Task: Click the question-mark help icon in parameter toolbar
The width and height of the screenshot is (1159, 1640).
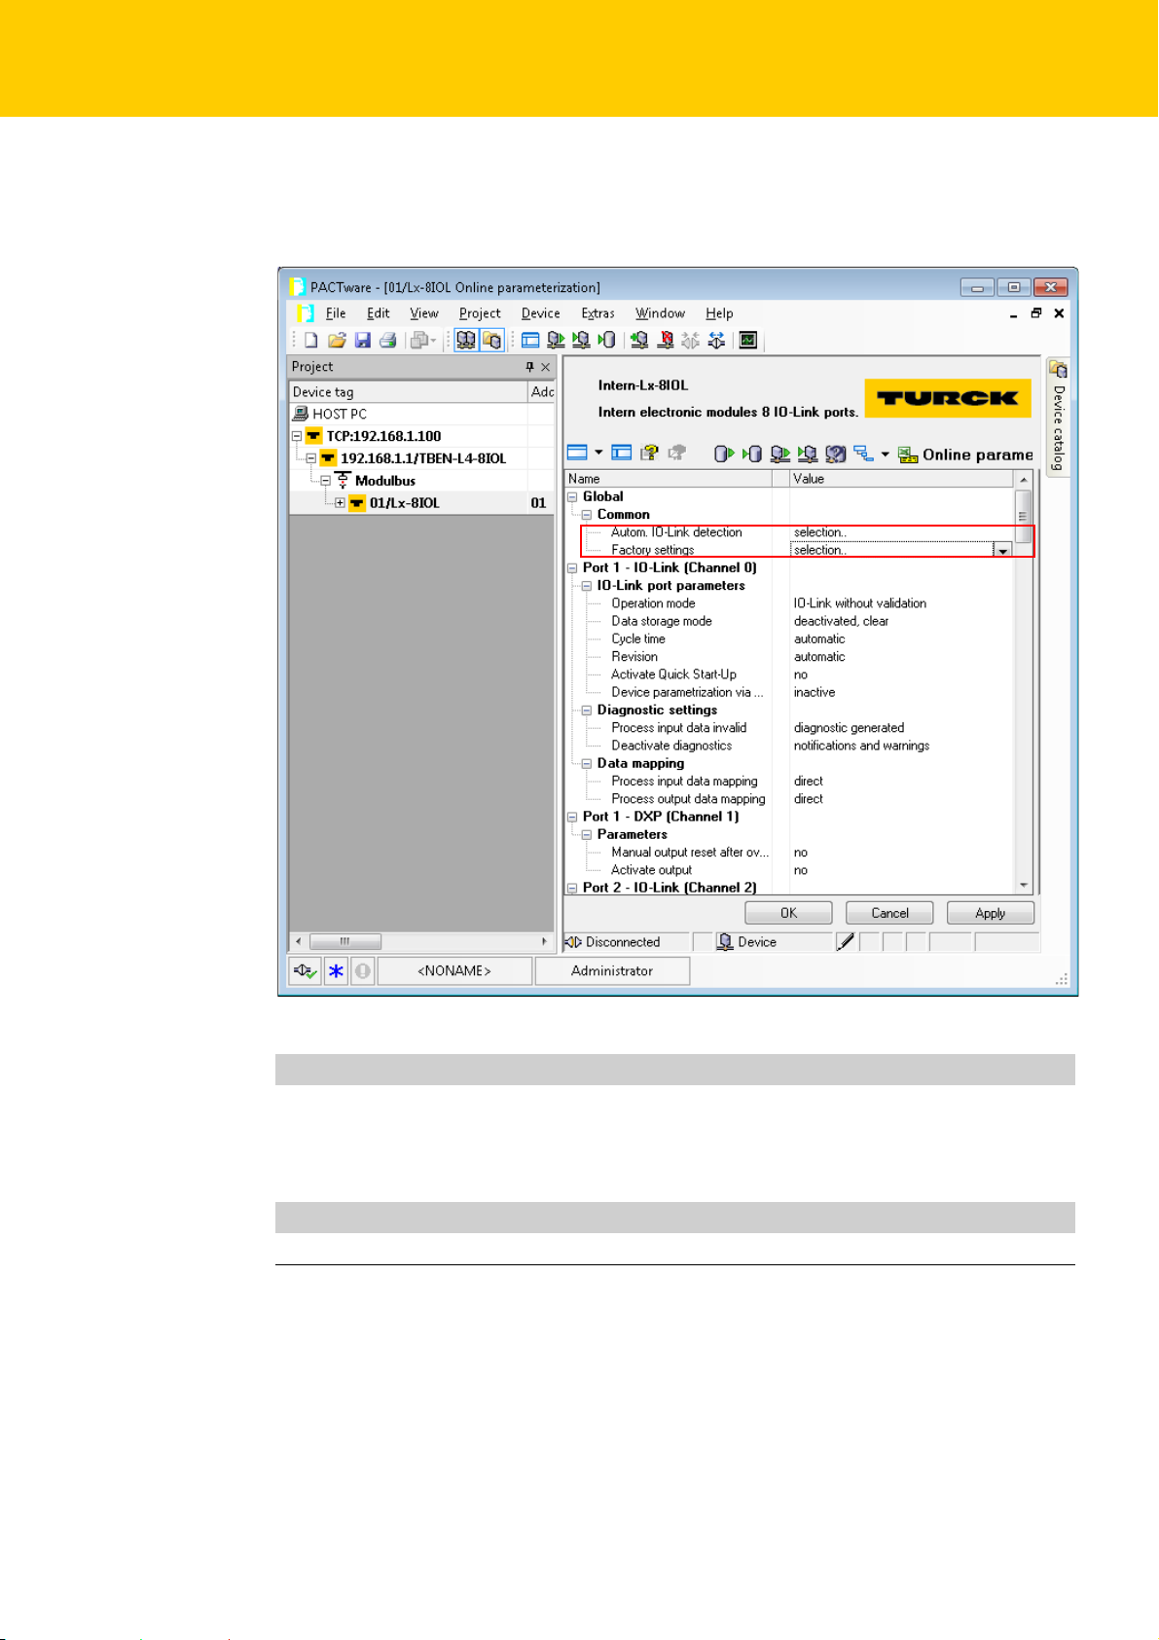Action: pyautogui.click(x=650, y=453)
